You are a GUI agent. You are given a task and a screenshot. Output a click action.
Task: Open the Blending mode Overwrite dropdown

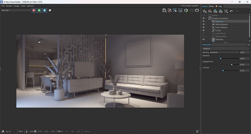224,52
